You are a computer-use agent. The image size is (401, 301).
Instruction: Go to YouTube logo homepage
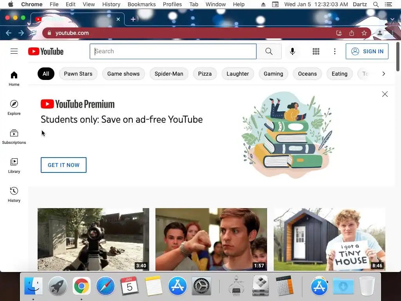46,51
